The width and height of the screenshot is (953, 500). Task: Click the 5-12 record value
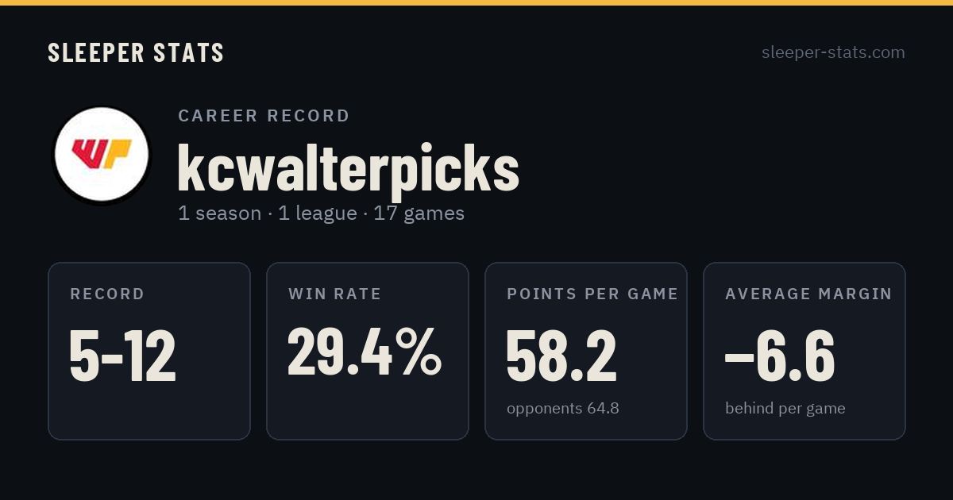tap(122, 356)
